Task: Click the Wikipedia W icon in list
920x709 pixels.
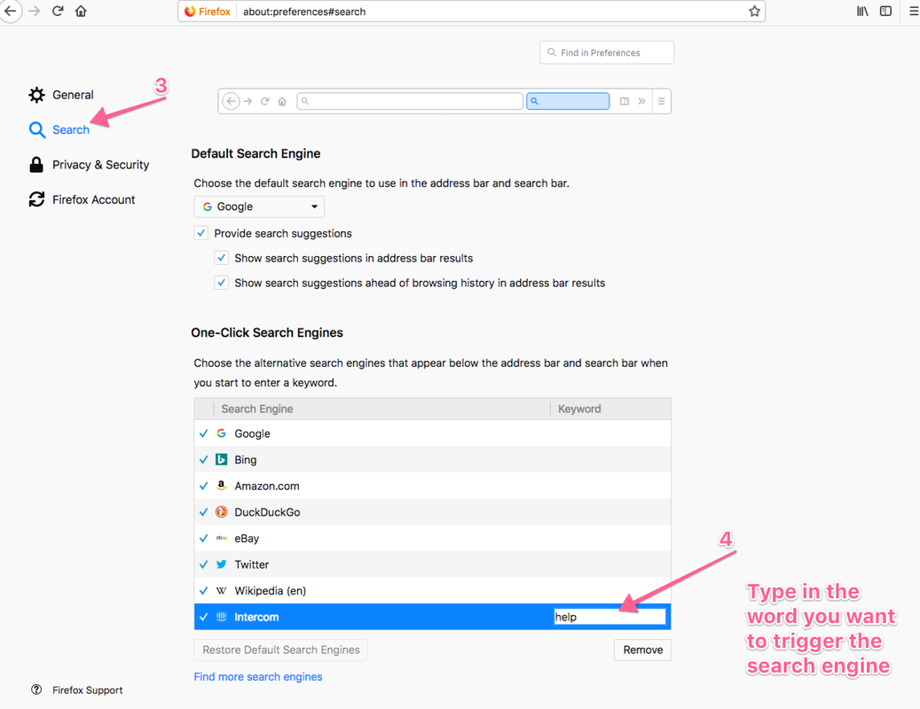Action: (221, 590)
